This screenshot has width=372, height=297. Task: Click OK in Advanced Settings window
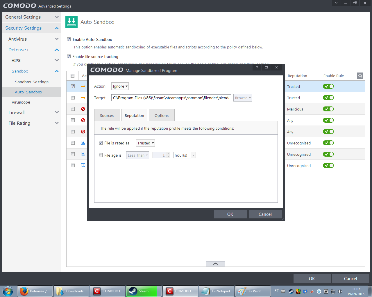(x=312, y=278)
